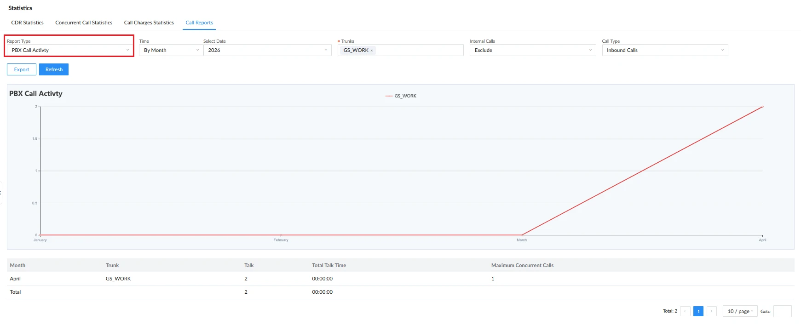The image size is (801, 325).
Task: Click the Refresh button
Action: pos(54,69)
